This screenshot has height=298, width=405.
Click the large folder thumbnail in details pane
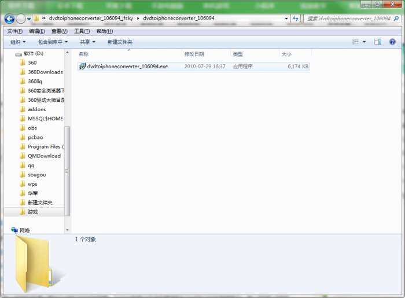(39, 264)
